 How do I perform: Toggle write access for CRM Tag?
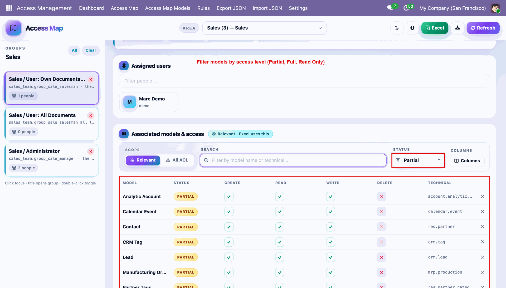tap(330, 242)
